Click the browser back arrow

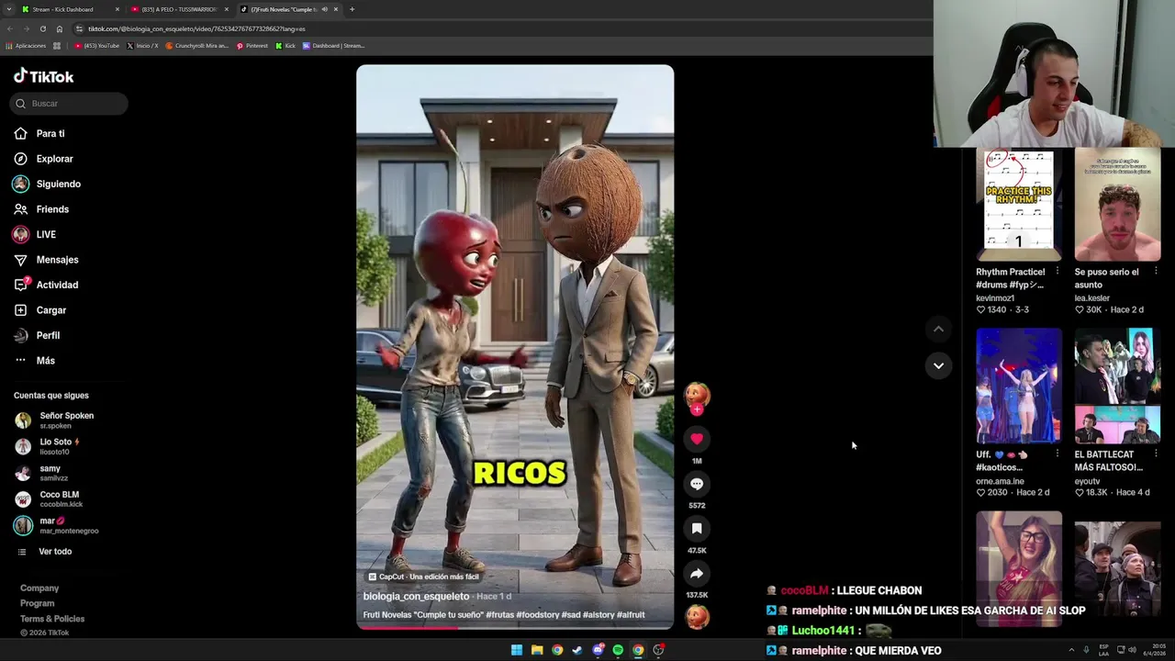click(x=10, y=28)
